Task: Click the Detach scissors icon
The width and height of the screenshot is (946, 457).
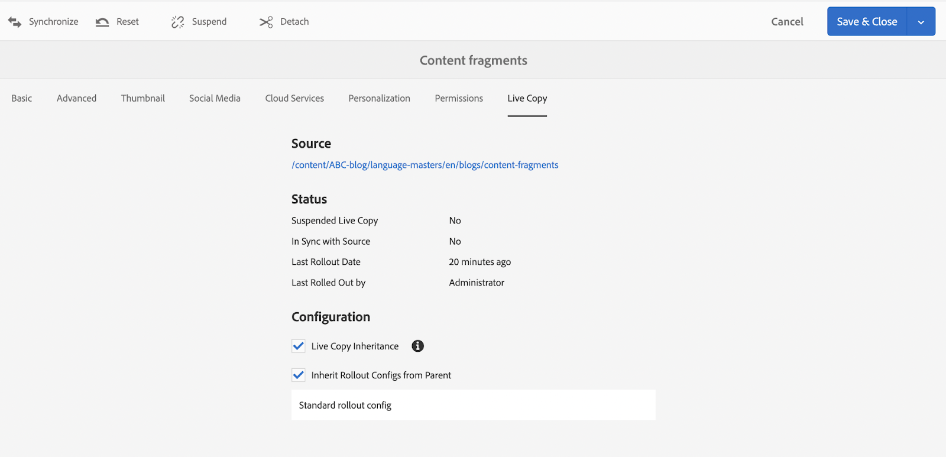Action: [266, 22]
